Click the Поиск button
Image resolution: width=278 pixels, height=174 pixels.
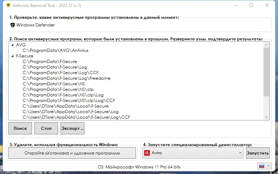(20, 128)
